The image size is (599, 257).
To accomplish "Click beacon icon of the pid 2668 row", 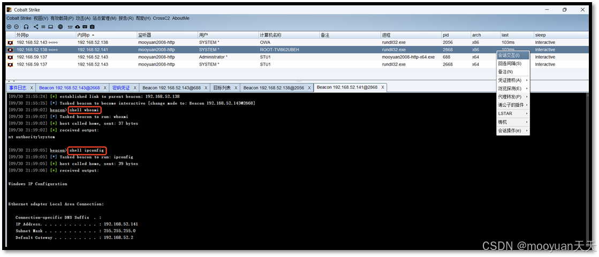I will [x=10, y=65].
